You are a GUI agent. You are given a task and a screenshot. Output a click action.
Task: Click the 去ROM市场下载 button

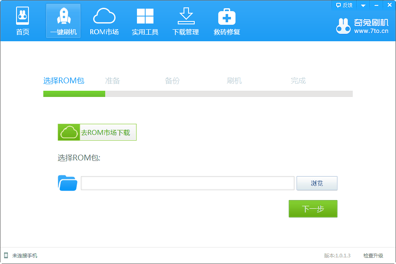pos(97,132)
